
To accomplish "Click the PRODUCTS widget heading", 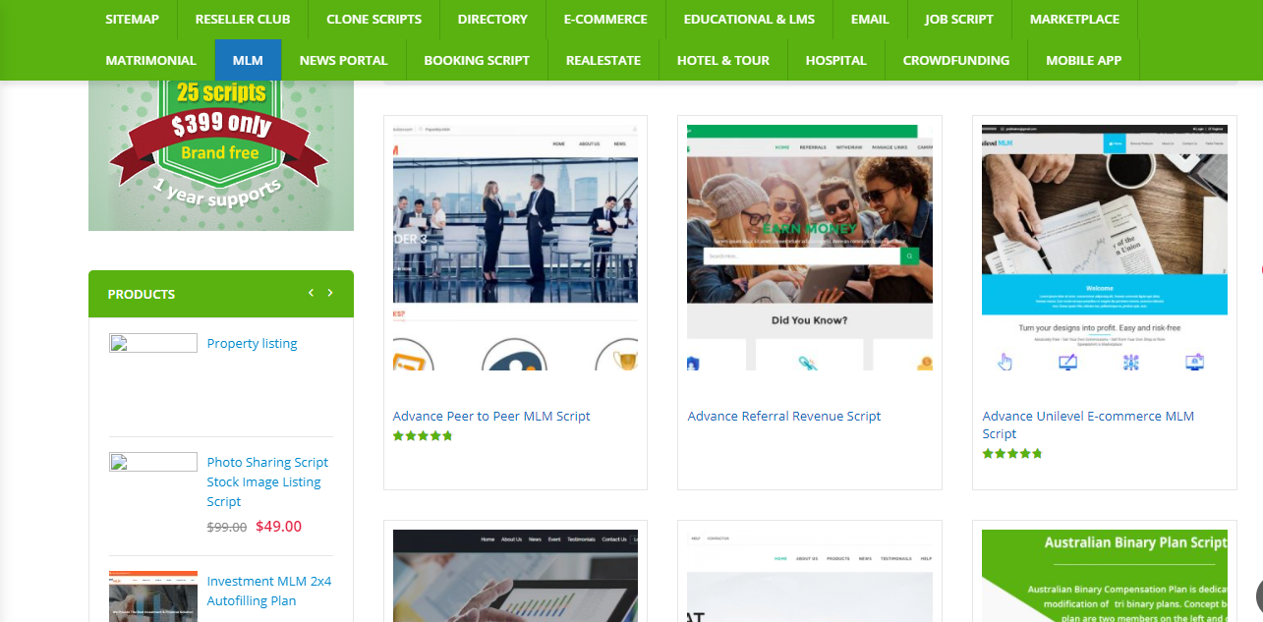I will coord(142,294).
